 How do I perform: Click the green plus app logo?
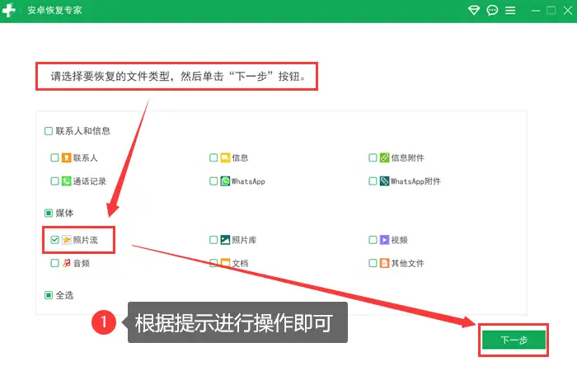pyautogui.click(x=8, y=11)
